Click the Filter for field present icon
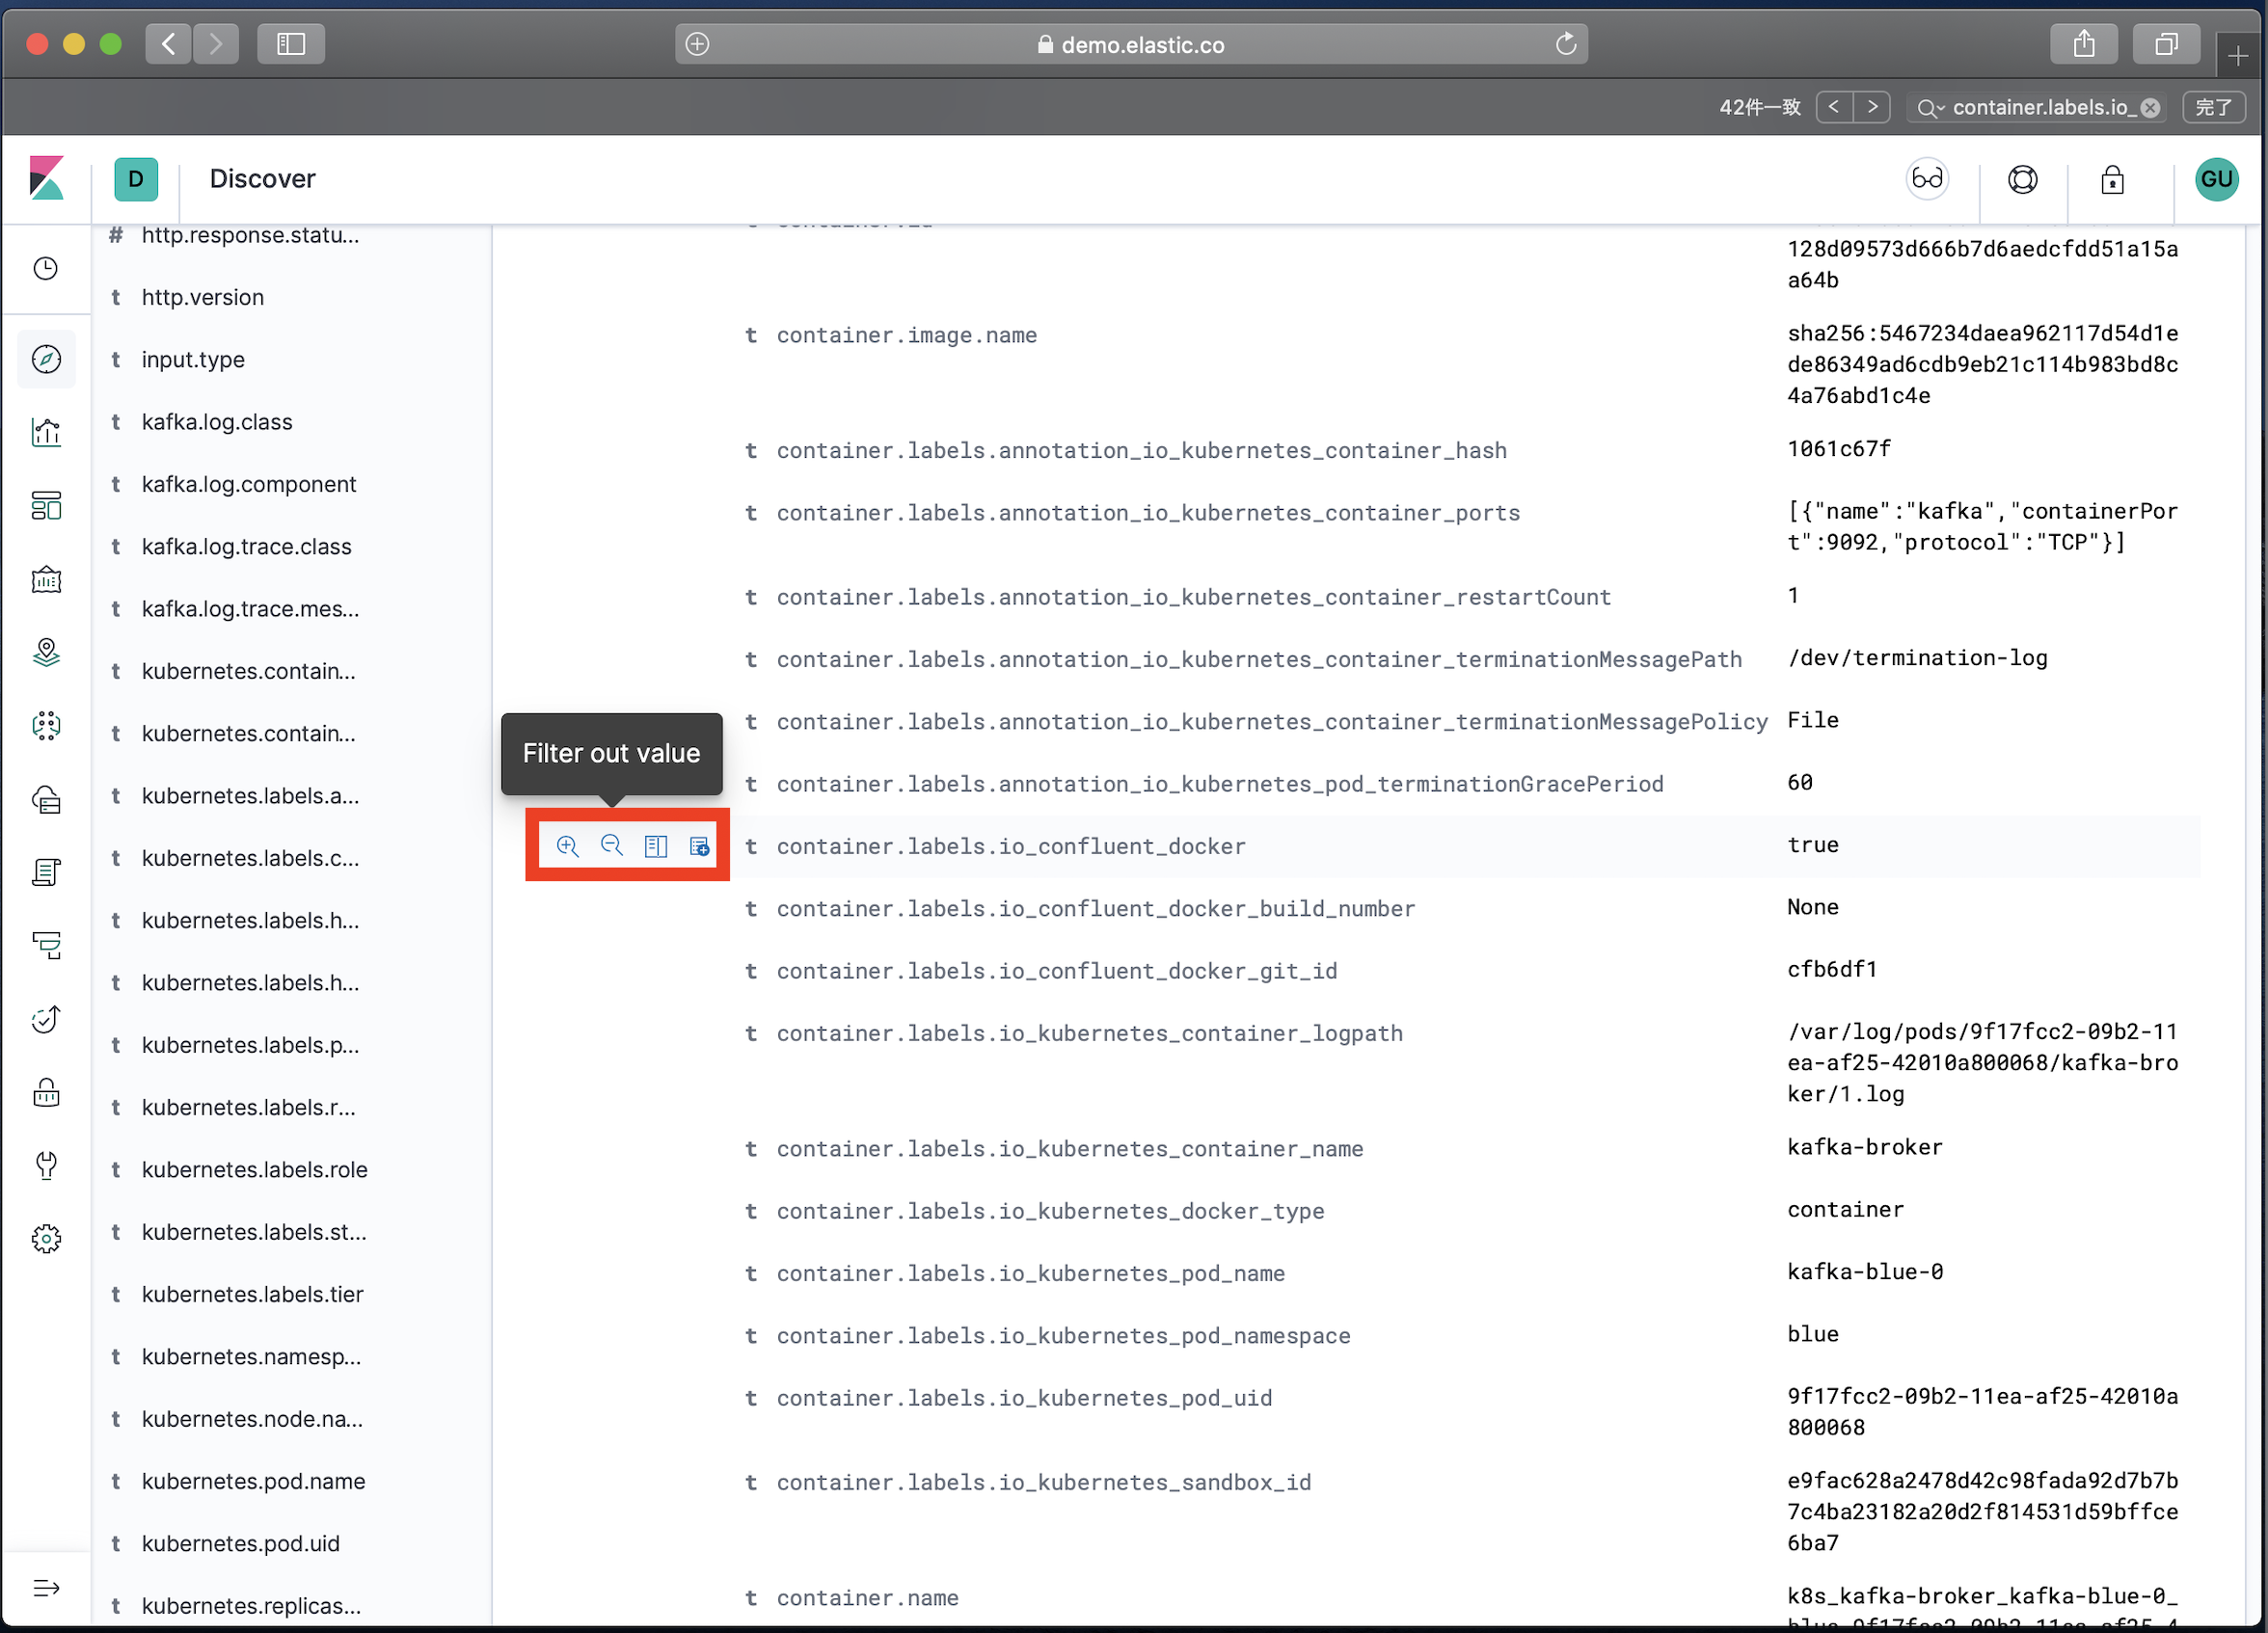The height and width of the screenshot is (1633, 2268). coord(699,846)
